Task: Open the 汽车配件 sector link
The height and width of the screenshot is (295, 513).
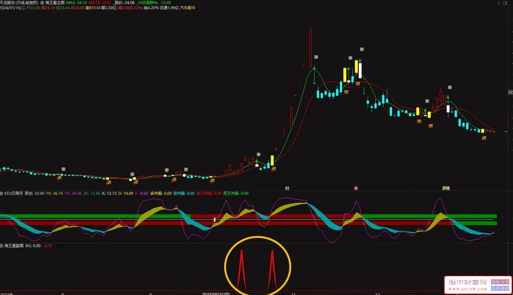Action: [188, 8]
